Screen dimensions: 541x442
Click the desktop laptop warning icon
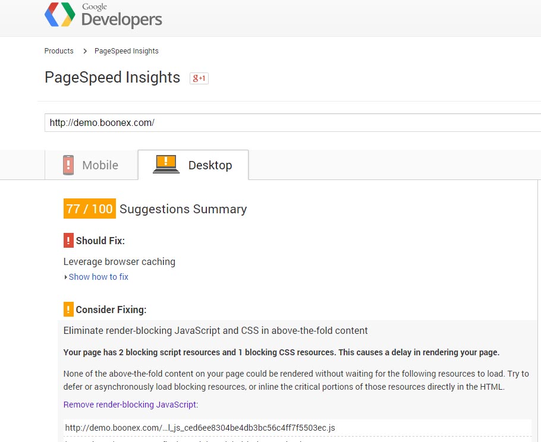click(166, 163)
